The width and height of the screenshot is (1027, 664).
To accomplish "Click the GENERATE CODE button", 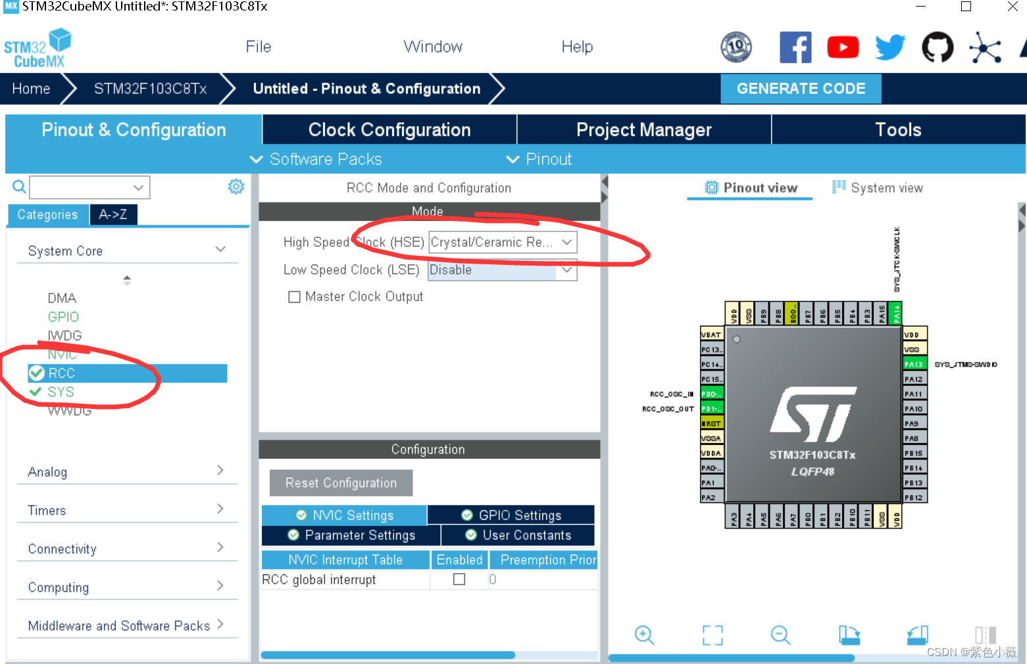I will (x=801, y=88).
